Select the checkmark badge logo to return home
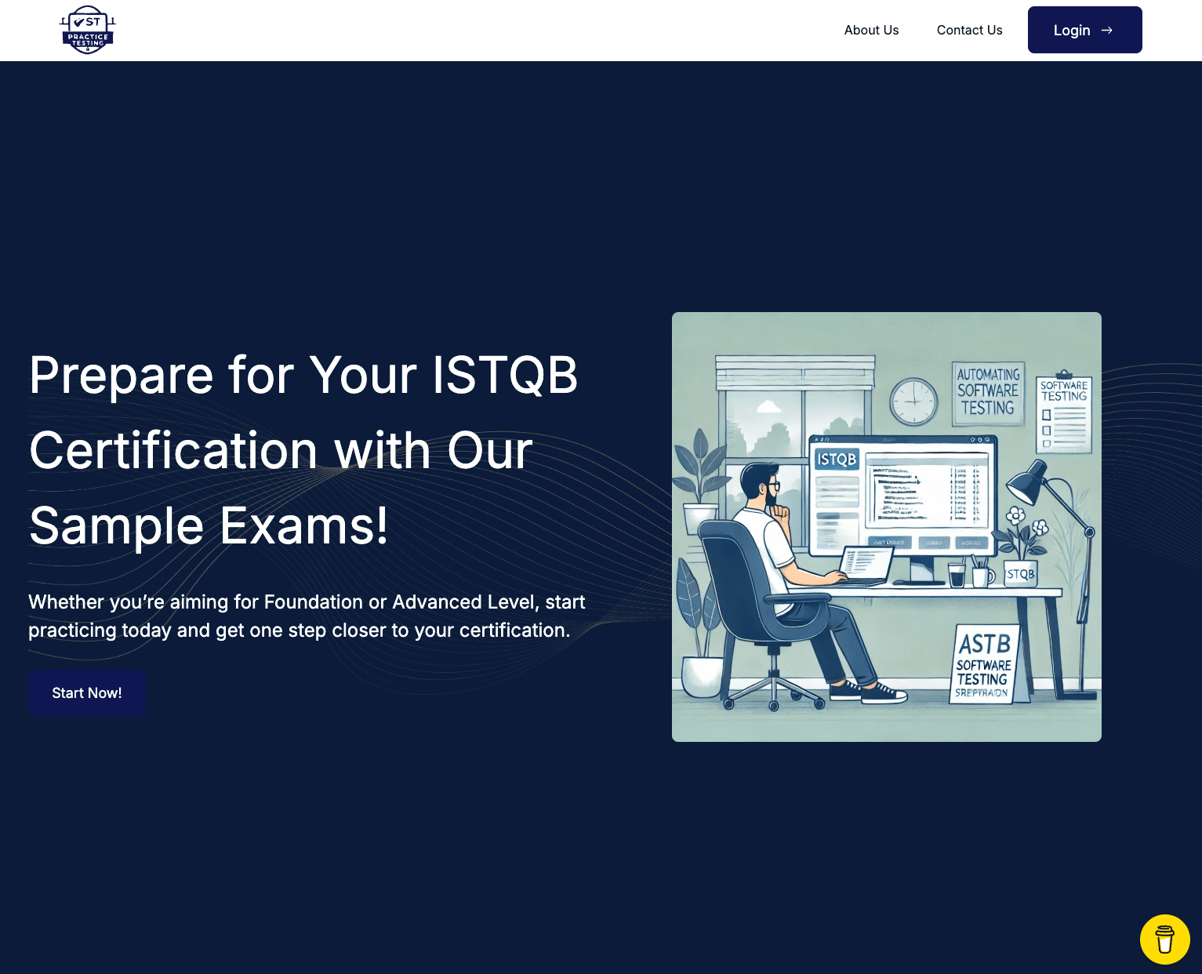 click(x=88, y=30)
